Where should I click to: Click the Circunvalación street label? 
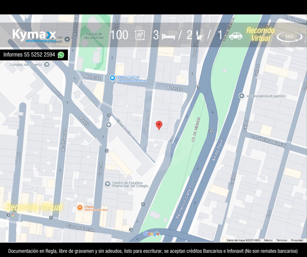coord(80,228)
